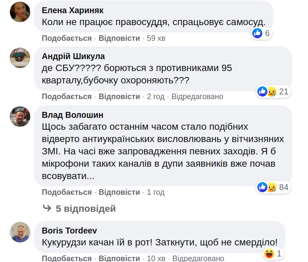
Task: Click Влад Волошин's profile avatar
Action: [x=20, y=116]
